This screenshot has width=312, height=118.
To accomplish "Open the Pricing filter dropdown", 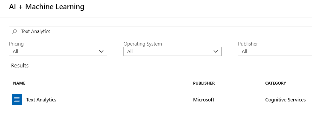I will point(58,51).
